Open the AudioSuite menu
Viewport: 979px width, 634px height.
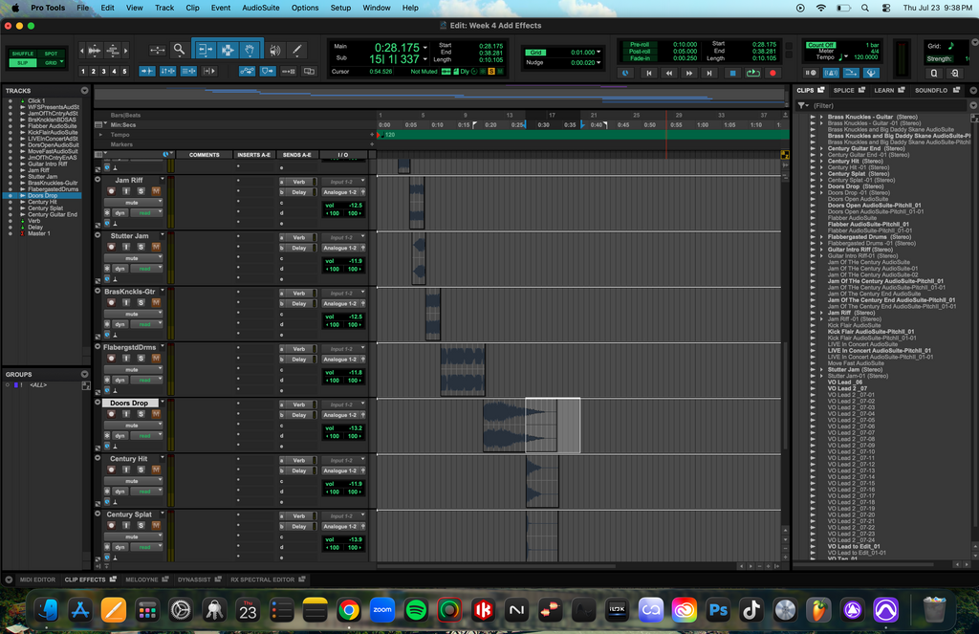260,8
